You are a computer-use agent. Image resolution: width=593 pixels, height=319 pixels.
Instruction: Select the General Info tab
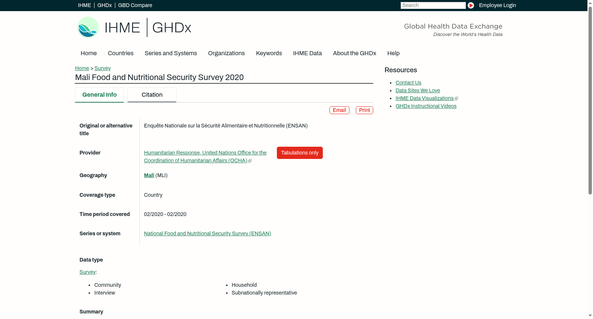(99, 95)
